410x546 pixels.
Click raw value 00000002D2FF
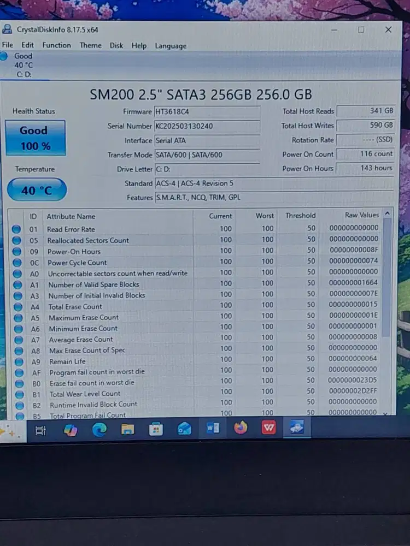pyautogui.click(x=353, y=391)
